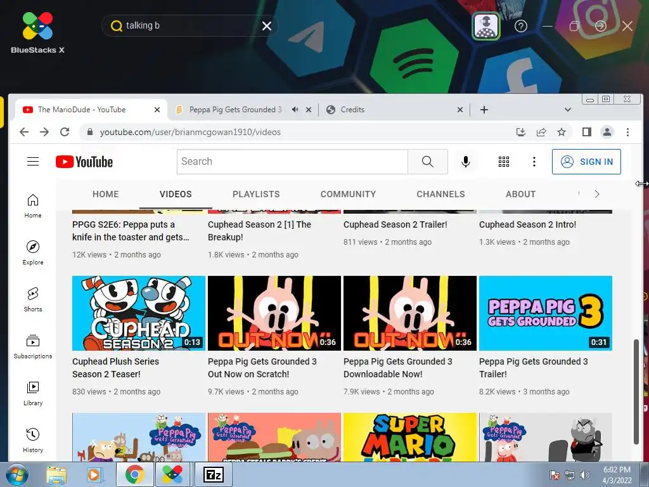The width and height of the screenshot is (649, 487).
Task: Open 'Cuphead Season 2 Trailer!' title link
Action: pos(395,224)
